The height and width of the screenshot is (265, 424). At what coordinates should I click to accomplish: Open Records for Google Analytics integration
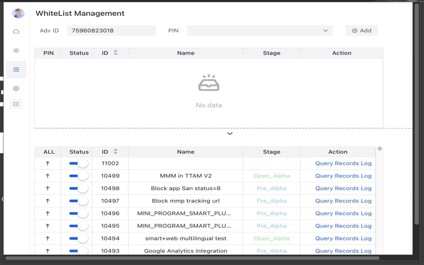point(347,251)
